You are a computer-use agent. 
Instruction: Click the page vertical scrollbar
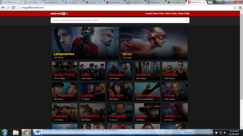click(x=241, y=67)
